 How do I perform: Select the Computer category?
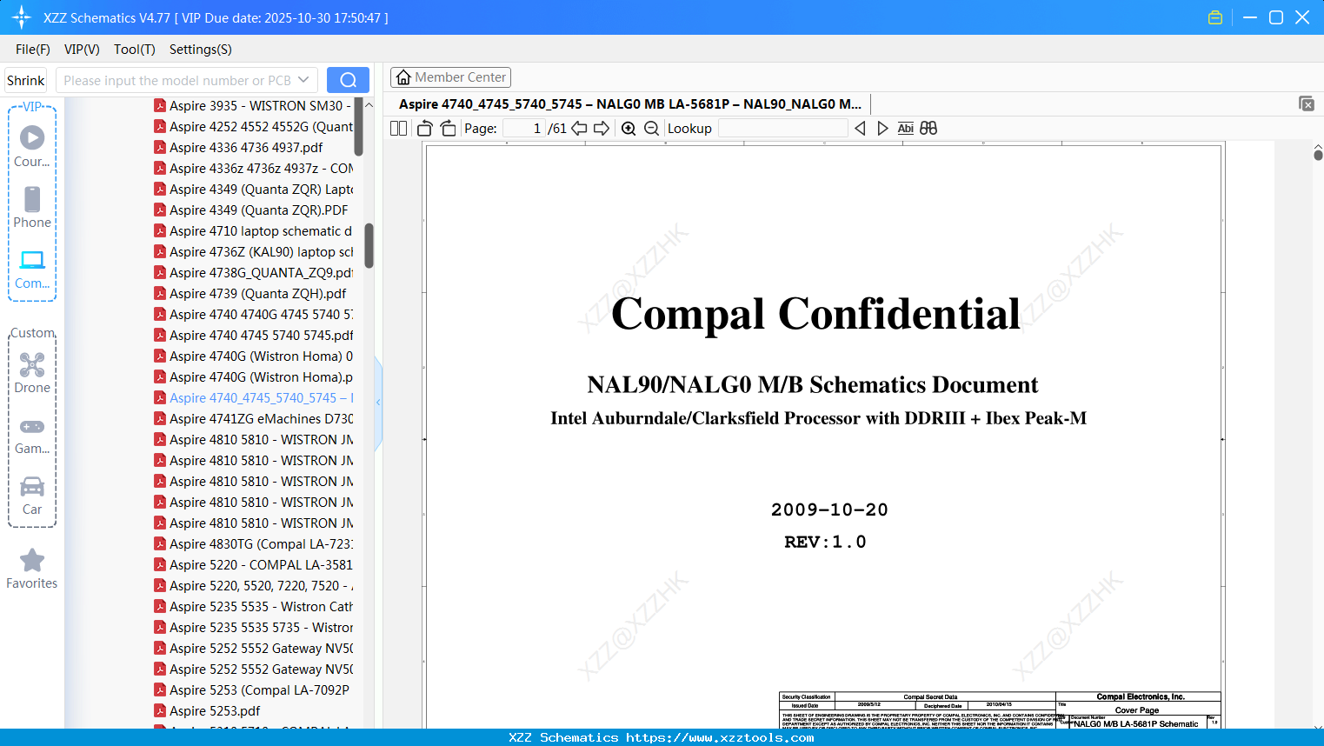pyautogui.click(x=32, y=269)
